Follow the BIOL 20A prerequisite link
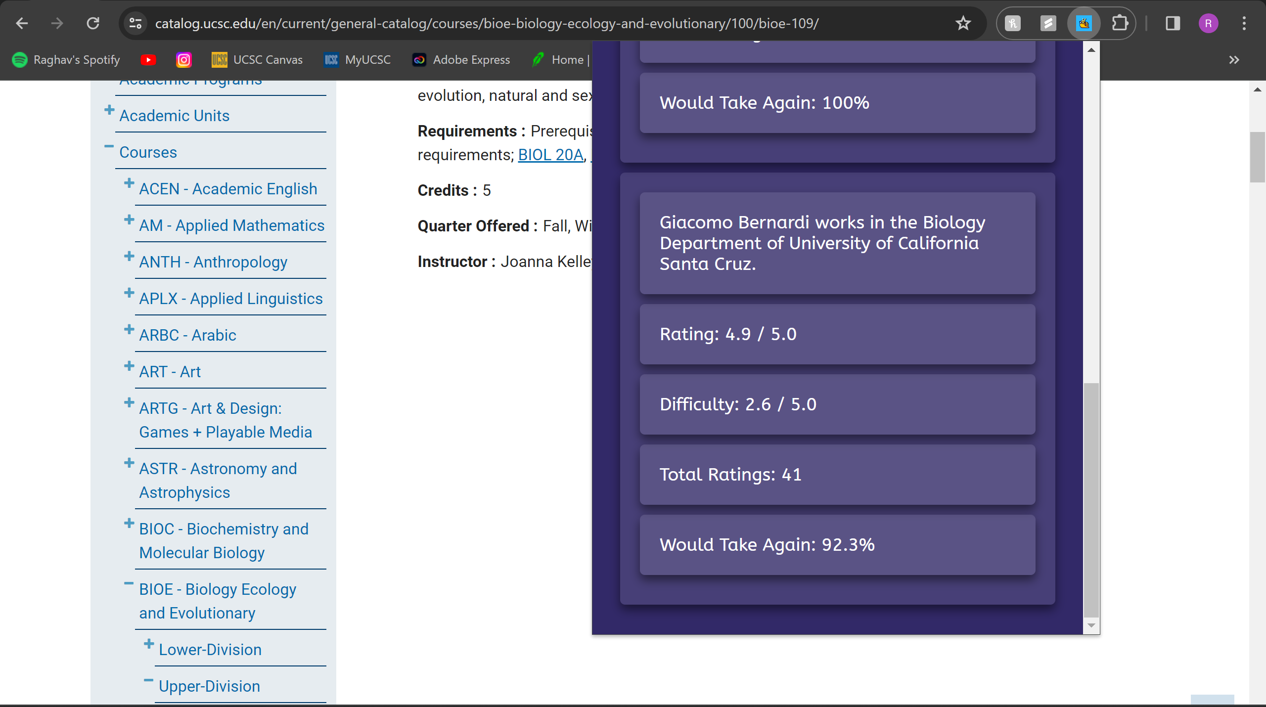Image resolution: width=1266 pixels, height=707 pixels. click(550, 155)
